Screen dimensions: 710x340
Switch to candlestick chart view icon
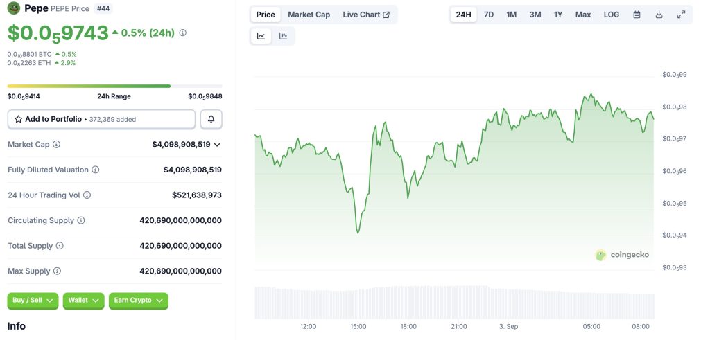[x=284, y=36]
